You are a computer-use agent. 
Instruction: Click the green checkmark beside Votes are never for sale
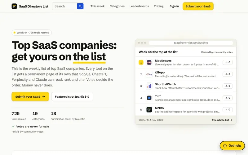13,126
